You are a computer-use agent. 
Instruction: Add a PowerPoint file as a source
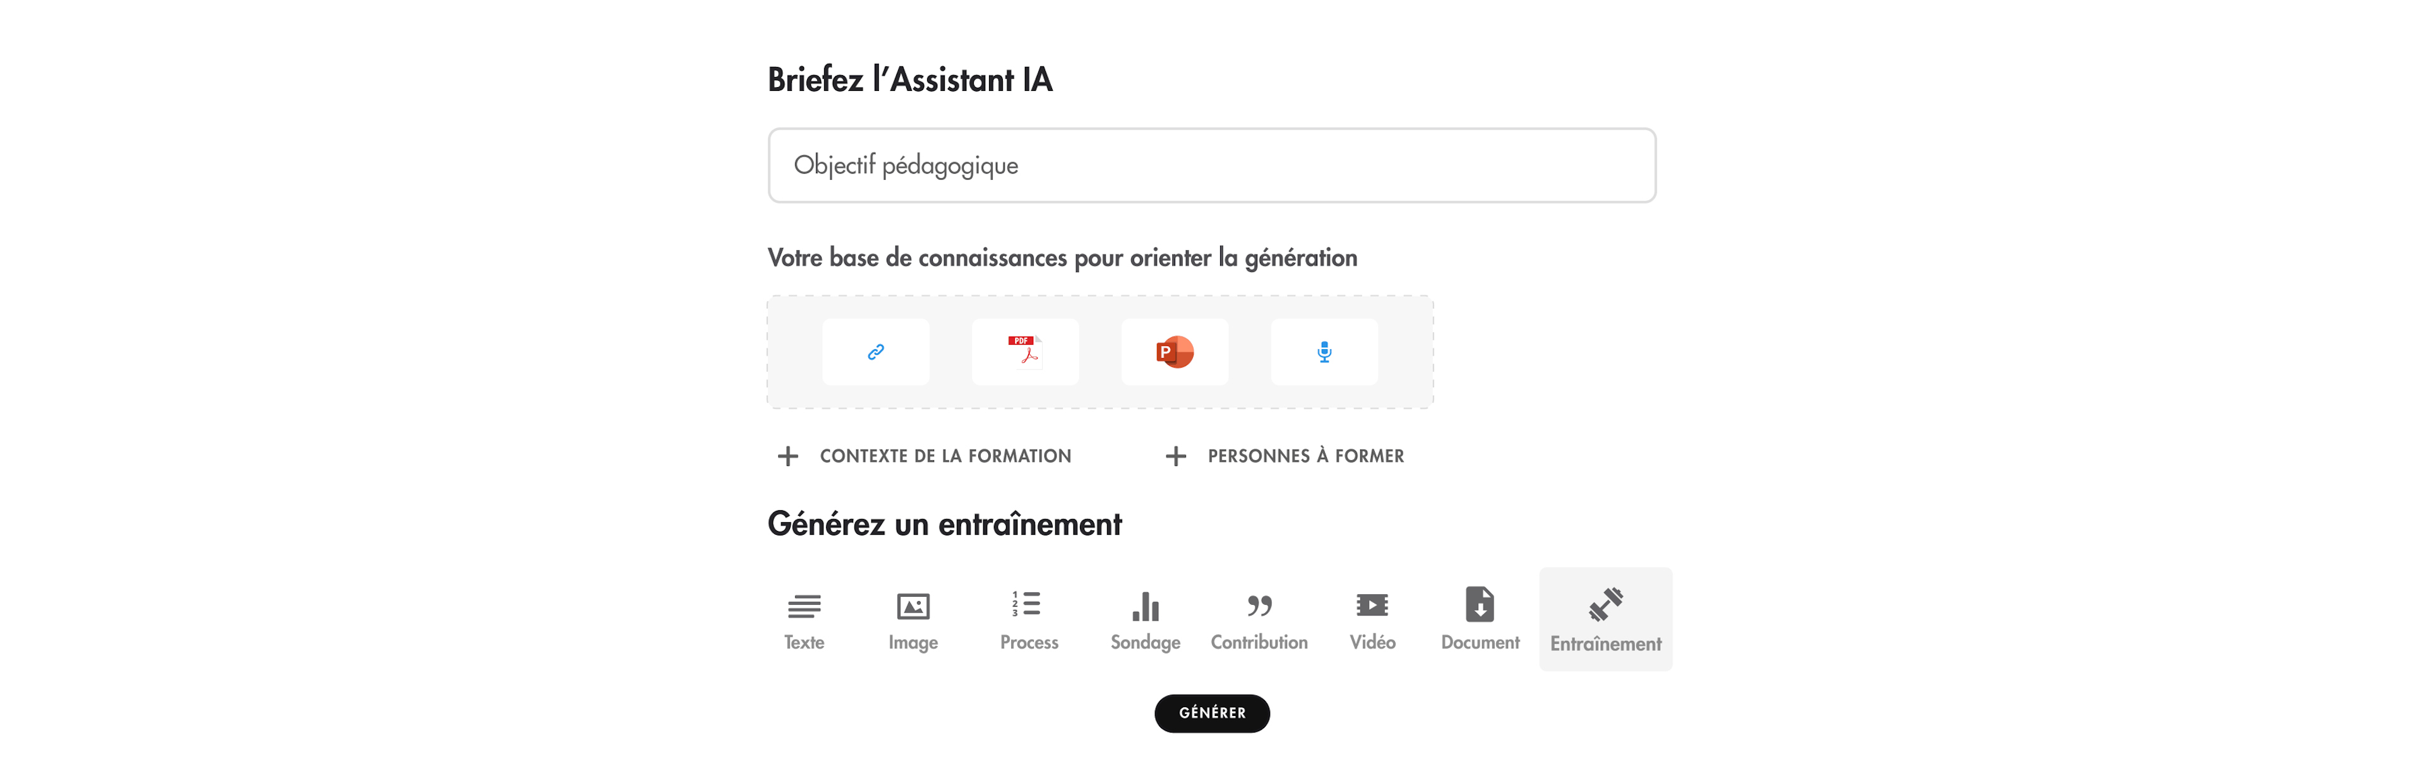[1174, 352]
